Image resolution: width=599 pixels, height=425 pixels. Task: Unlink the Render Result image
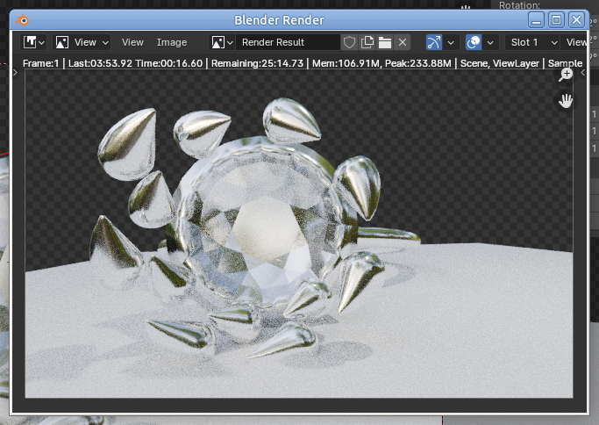[x=403, y=42]
